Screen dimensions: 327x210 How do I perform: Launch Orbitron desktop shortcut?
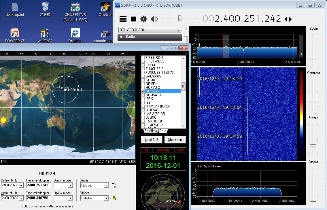(x=105, y=10)
